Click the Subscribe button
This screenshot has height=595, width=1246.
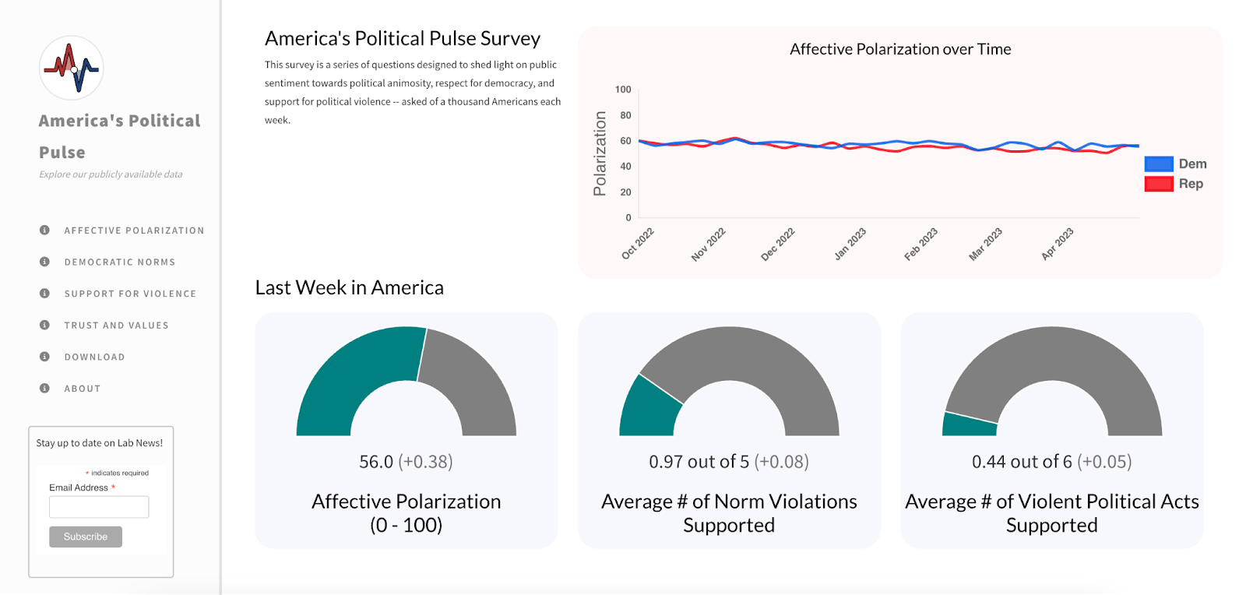pos(86,537)
